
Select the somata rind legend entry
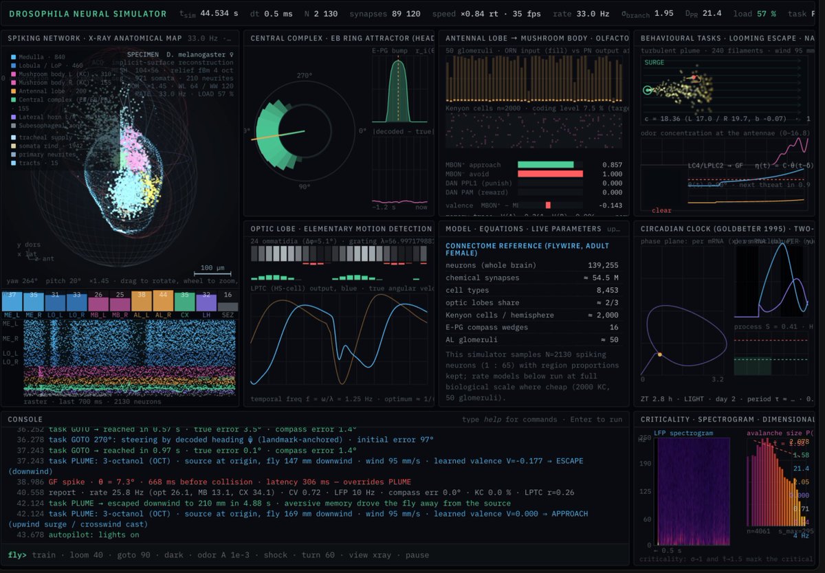(x=47, y=146)
